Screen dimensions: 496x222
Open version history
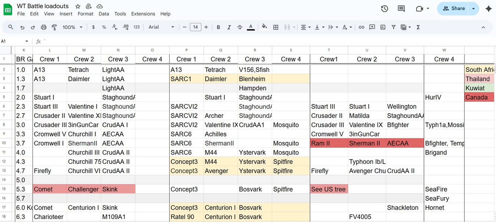click(x=385, y=9)
